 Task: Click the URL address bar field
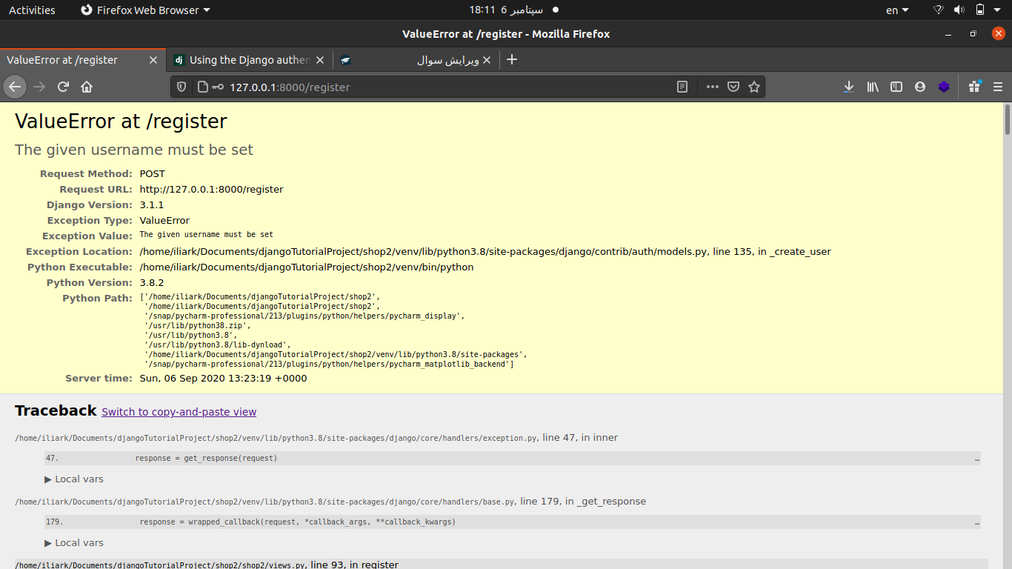pyautogui.click(x=445, y=87)
